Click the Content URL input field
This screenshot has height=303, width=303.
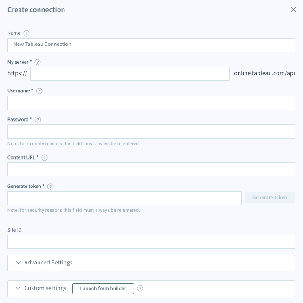click(x=151, y=169)
